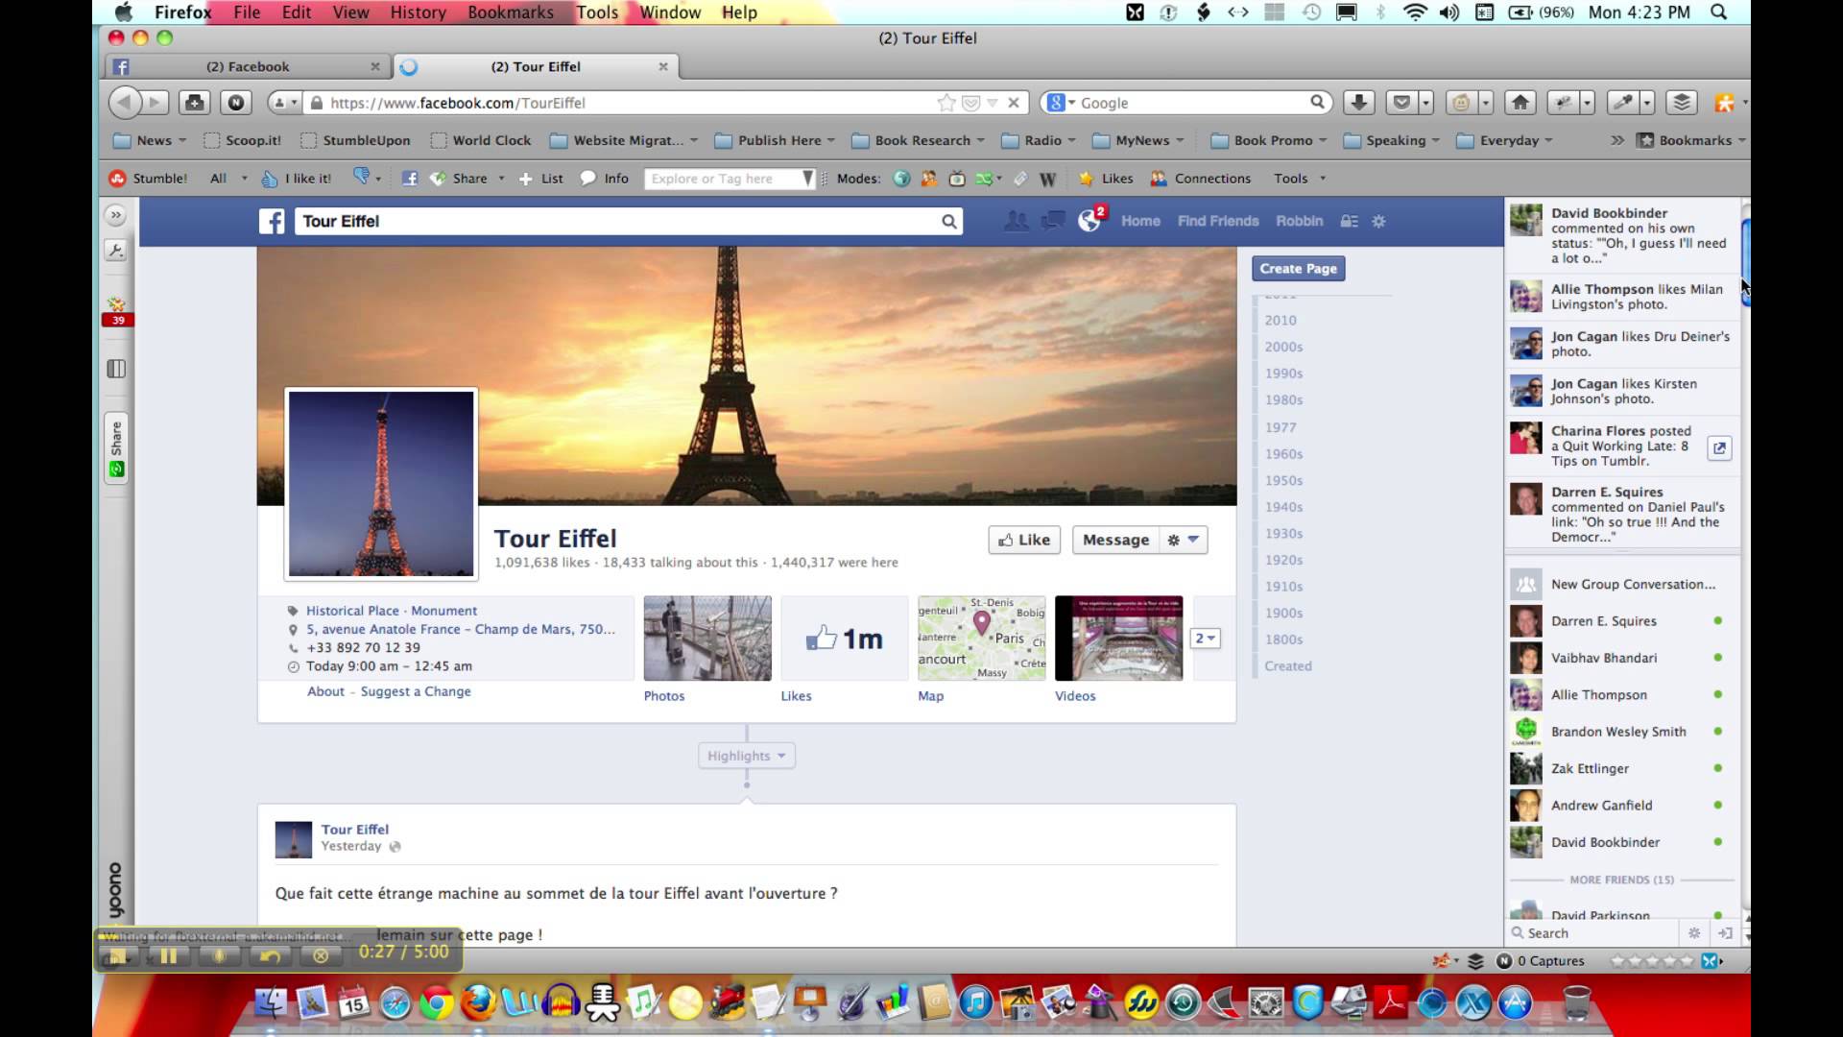Open chat with Vaibhav Bhandari
Image resolution: width=1843 pixels, height=1037 pixels.
(x=1621, y=658)
